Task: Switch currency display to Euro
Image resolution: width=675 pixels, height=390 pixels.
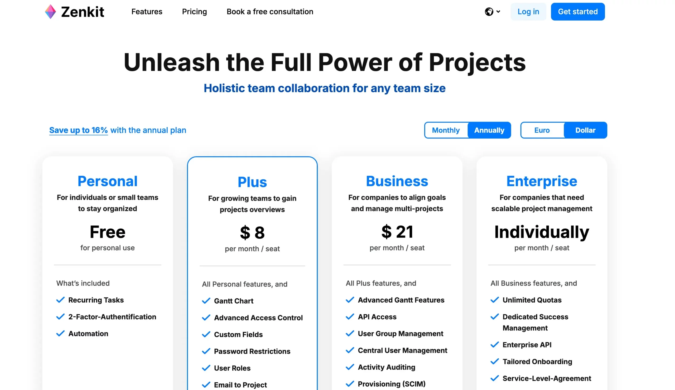Action: point(542,130)
